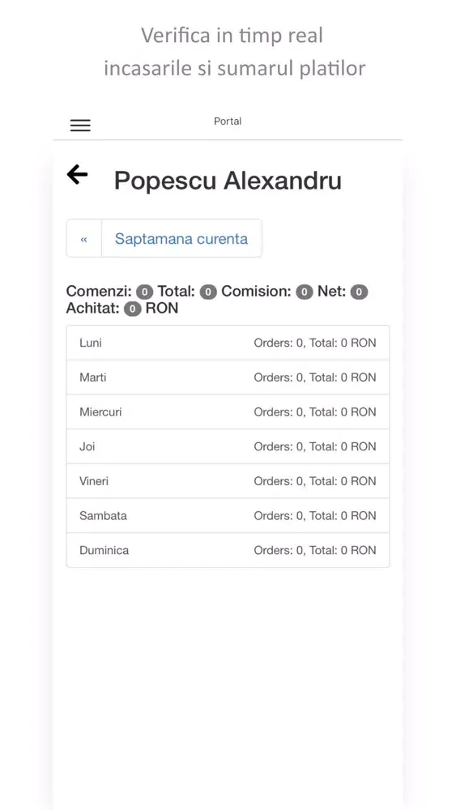Click Luni's Orders: 0, Total: 0 RON text
Viewport: 456px width, 810px height.
(315, 343)
